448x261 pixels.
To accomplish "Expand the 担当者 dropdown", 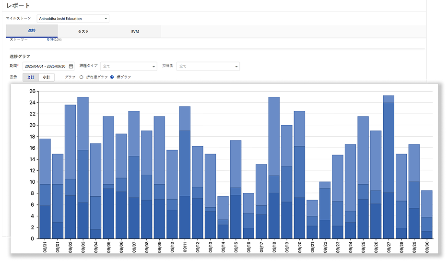I will 208,66.
